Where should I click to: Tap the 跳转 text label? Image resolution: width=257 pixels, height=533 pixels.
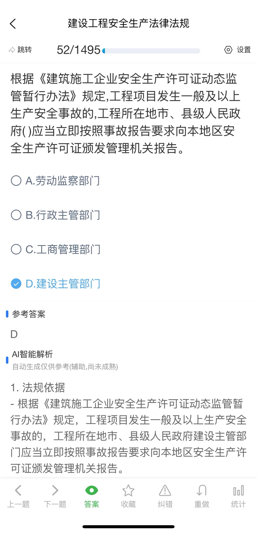point(25,50)
